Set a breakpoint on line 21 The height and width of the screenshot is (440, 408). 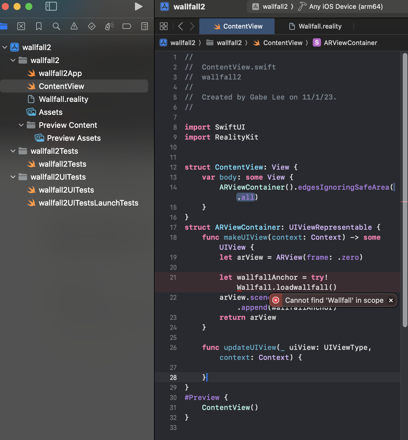pyautogui.click(x=173, y=277)
